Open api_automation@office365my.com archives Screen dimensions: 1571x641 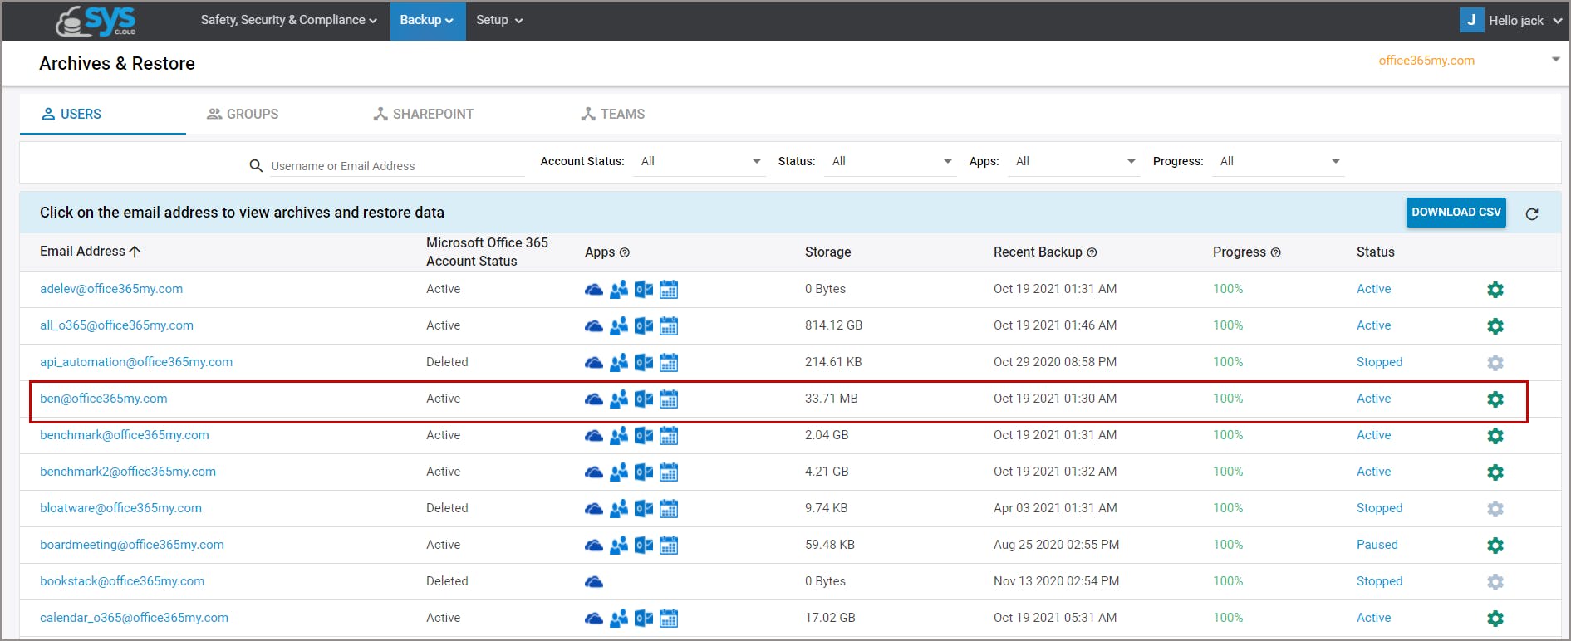pyautogui.click(x=136, y=362)
